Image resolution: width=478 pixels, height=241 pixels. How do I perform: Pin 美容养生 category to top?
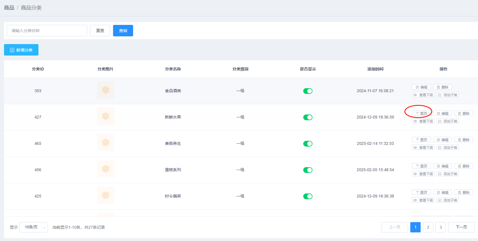coord(421,140)
